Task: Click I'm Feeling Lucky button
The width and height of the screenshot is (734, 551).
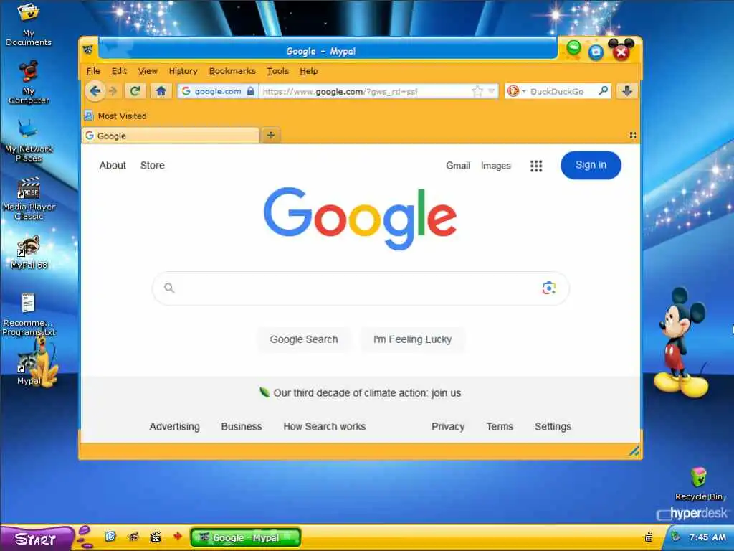Action: tap(412, 339)
